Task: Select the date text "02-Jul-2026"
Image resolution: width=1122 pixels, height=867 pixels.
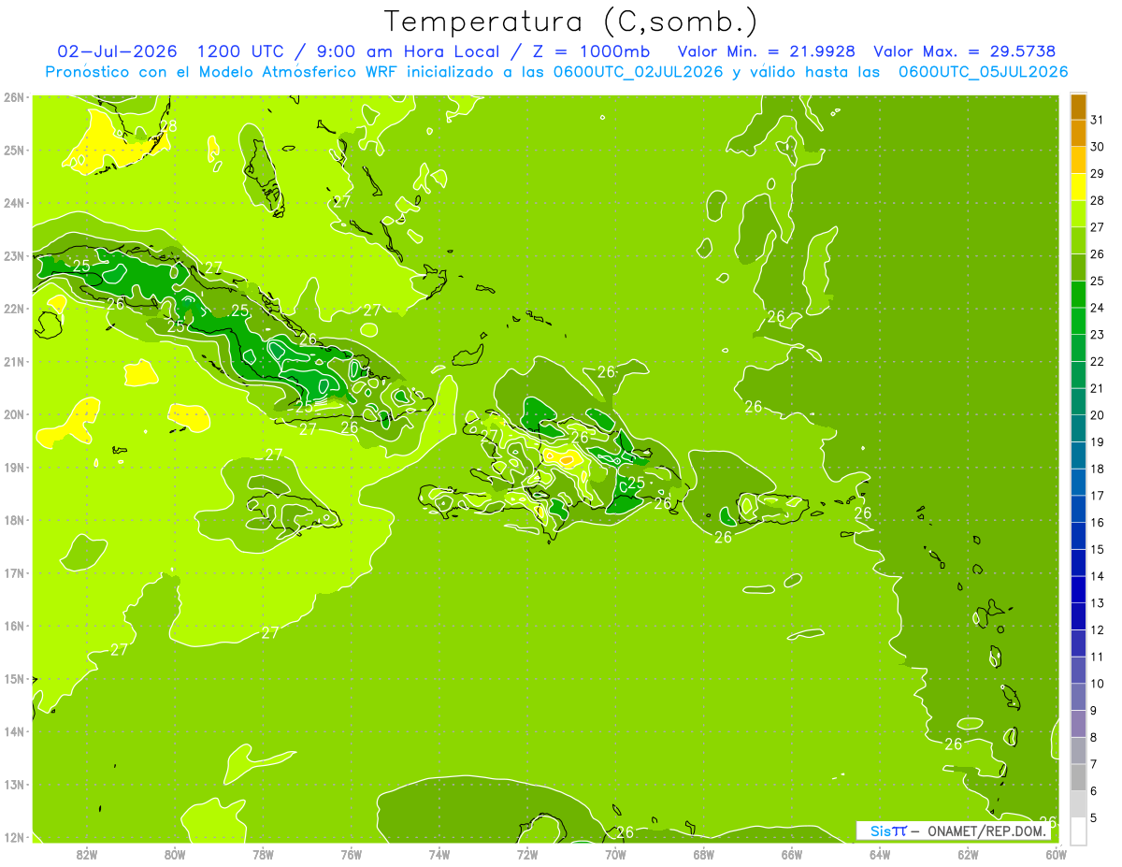Action: point(118,51)
